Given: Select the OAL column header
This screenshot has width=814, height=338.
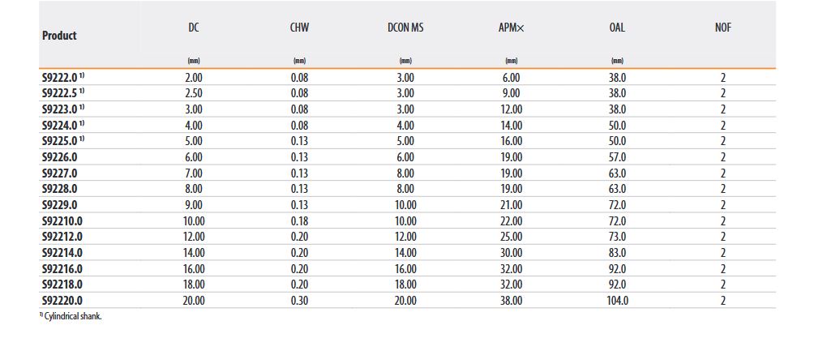Looking at the screenshot, I should (x=617, y=28).
